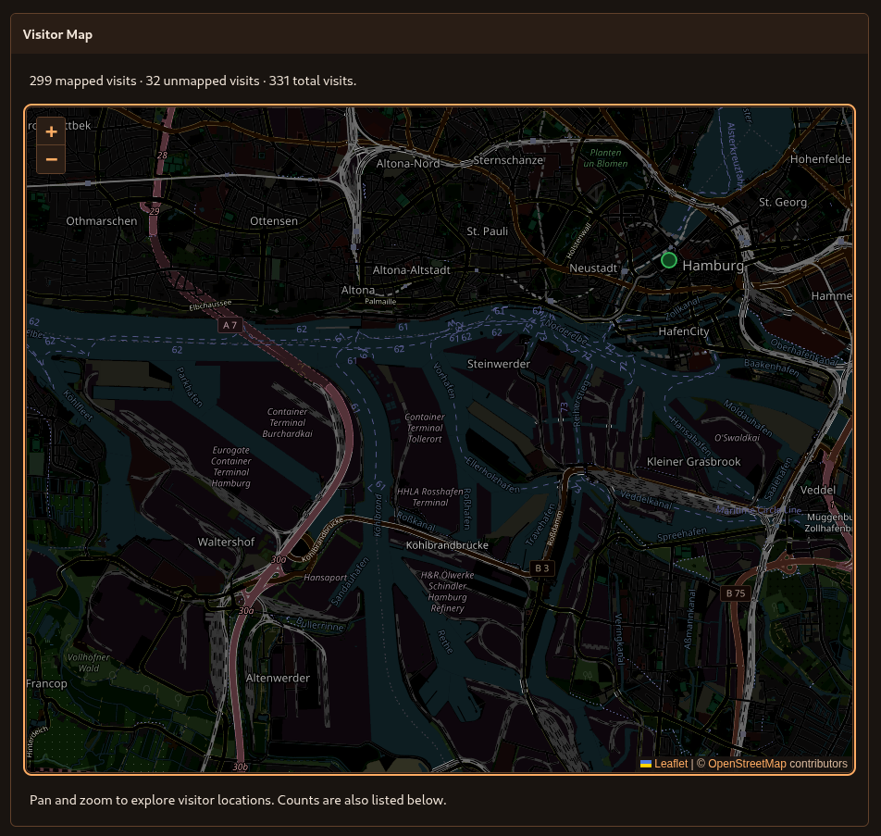
Task: Click the Ottensen map label
Action: coord(274,221)
